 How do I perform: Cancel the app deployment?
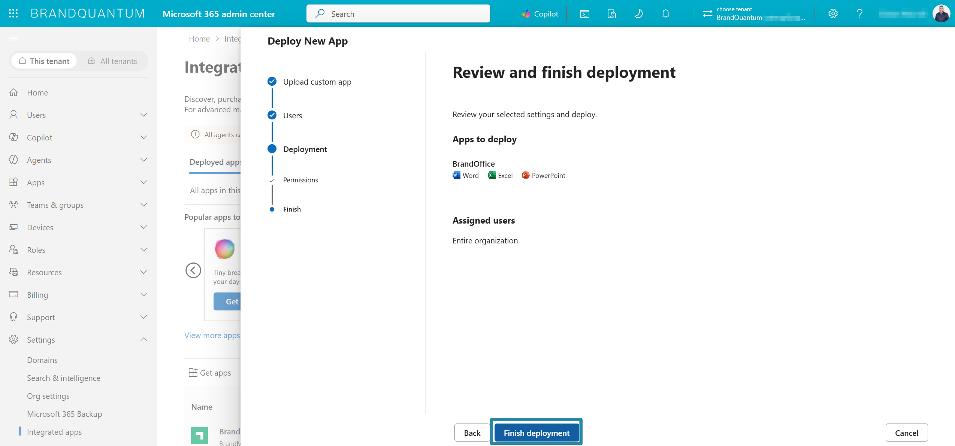point(906,433)
